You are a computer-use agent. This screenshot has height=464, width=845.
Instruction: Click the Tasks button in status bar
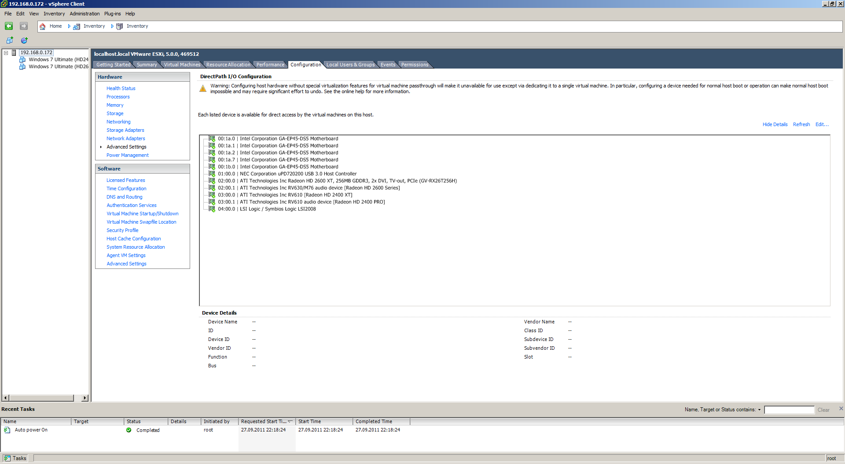[15, 458]
